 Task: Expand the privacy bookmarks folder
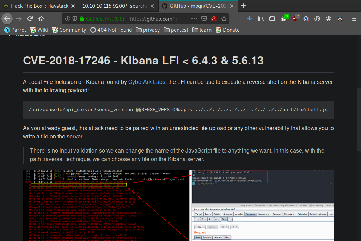pos(148,30)
